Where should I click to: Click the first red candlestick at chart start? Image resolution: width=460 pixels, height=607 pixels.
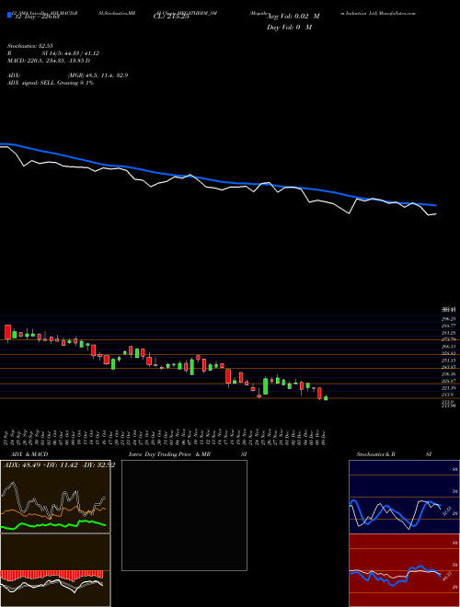point(7,333)
